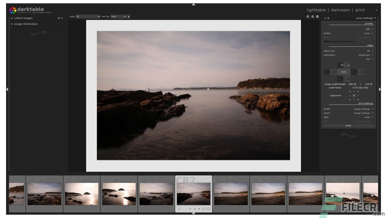387x218 pixels.
Task: Disable the black point compensation checkbox
Action: coord(325,41)
